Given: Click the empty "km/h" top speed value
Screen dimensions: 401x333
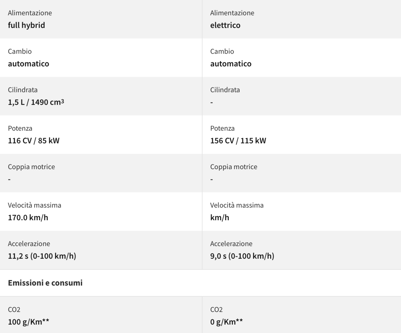Looking at the screenshot, I should [220, 218].
